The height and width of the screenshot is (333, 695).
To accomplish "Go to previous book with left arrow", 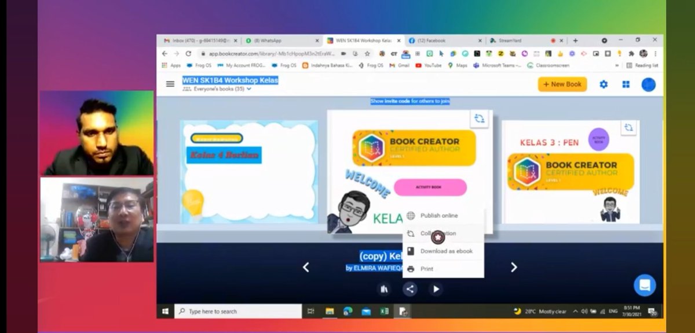I will (x=306, y=267).
